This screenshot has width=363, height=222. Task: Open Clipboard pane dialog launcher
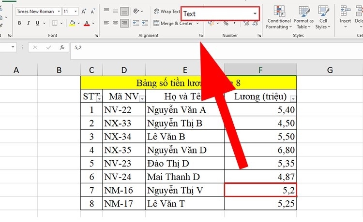click(10, 36)
